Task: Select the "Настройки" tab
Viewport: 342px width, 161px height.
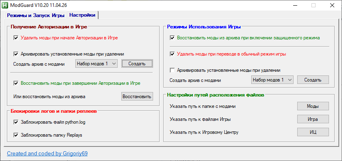Action: (x=82, y=15)
